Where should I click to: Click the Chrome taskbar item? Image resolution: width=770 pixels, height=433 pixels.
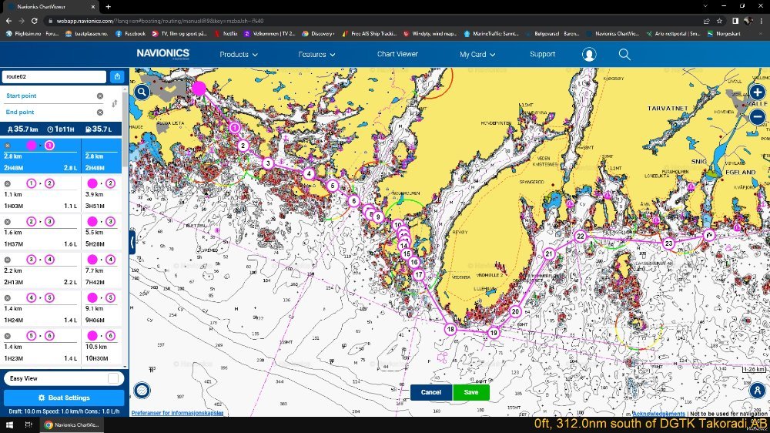pos(72,425)
